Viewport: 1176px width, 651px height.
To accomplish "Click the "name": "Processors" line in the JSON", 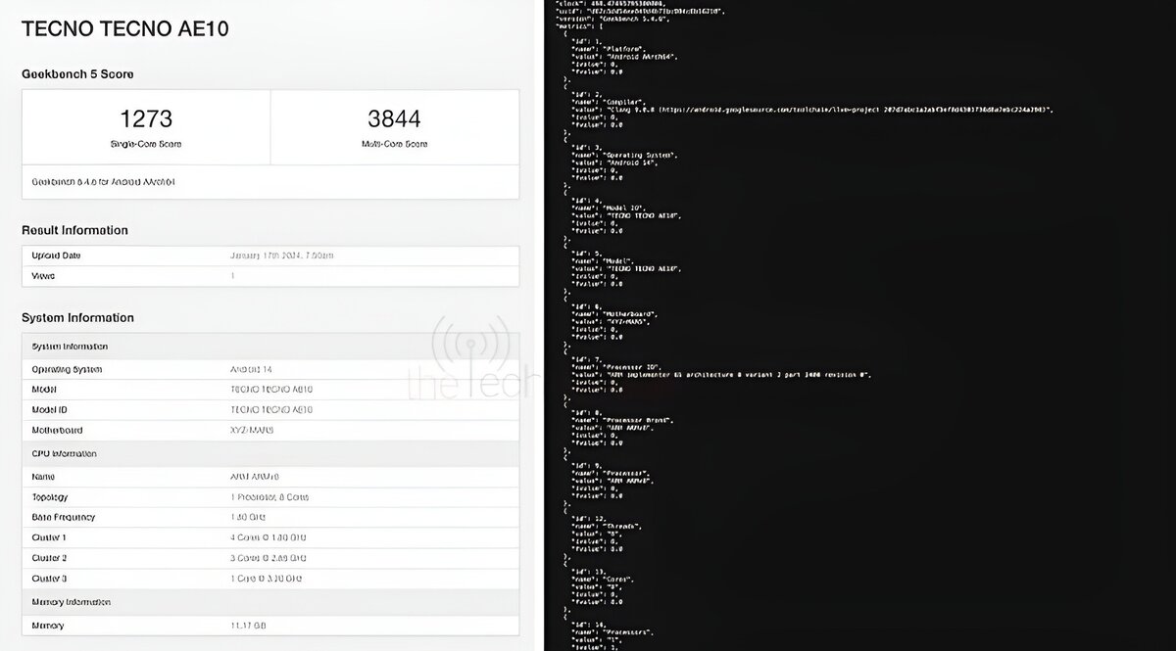I will click(614, 632).
